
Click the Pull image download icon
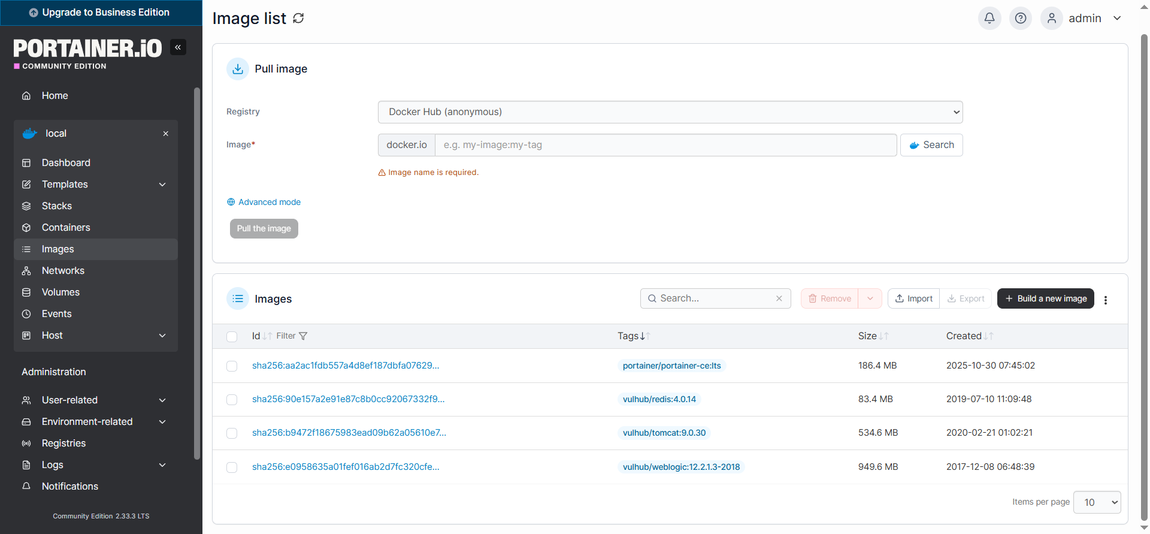(238, 69)
